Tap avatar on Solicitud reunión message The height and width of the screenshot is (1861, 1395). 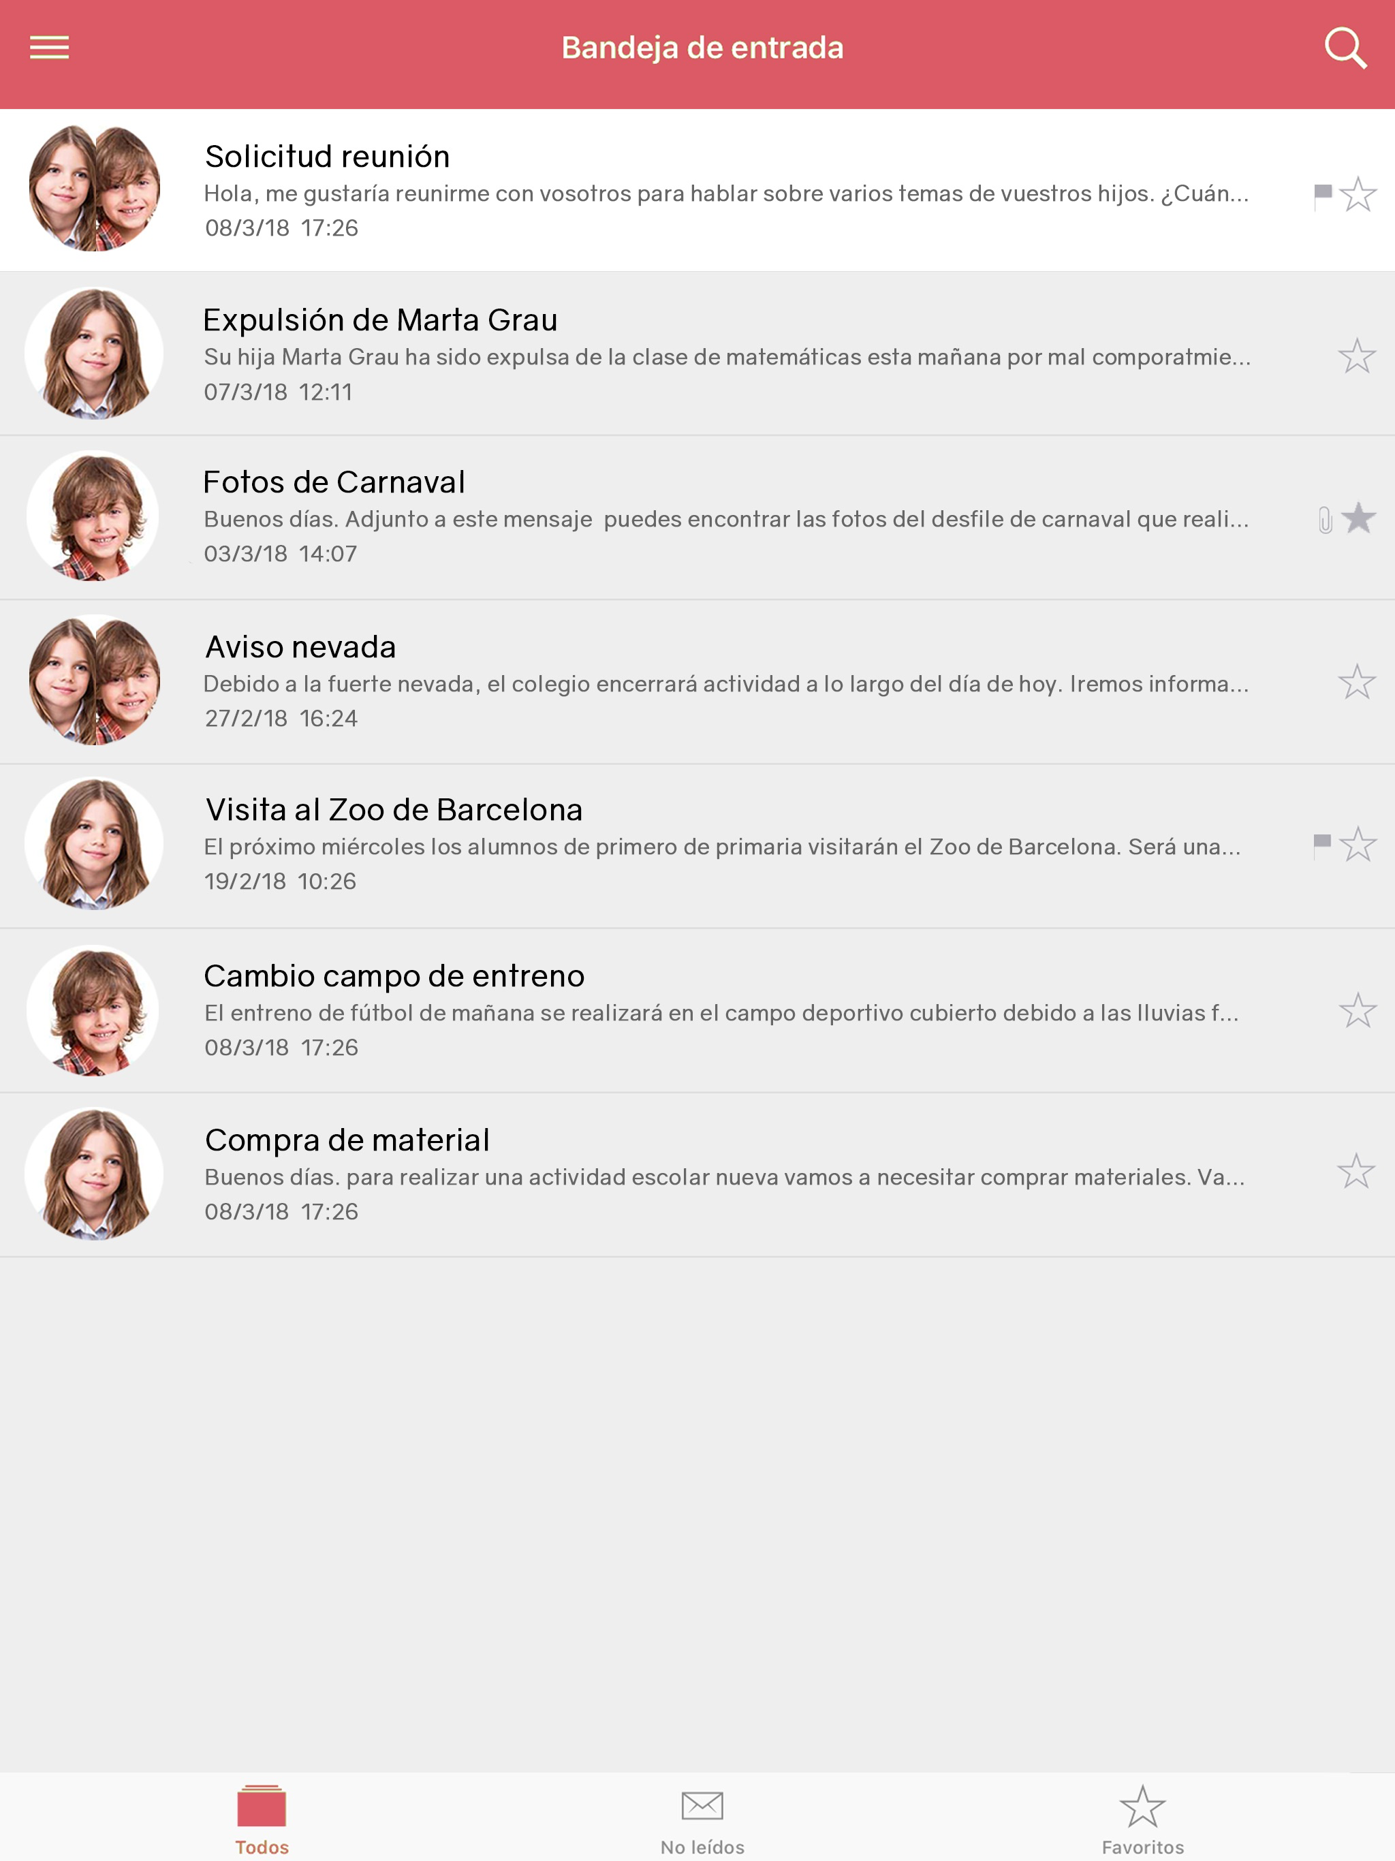click(94, 189)
